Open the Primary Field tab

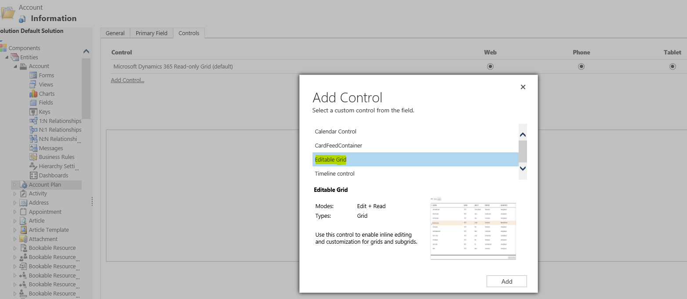click(151, 33)
